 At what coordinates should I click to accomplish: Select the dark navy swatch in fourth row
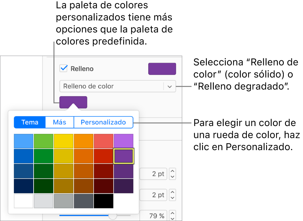(x=23, y=186)
